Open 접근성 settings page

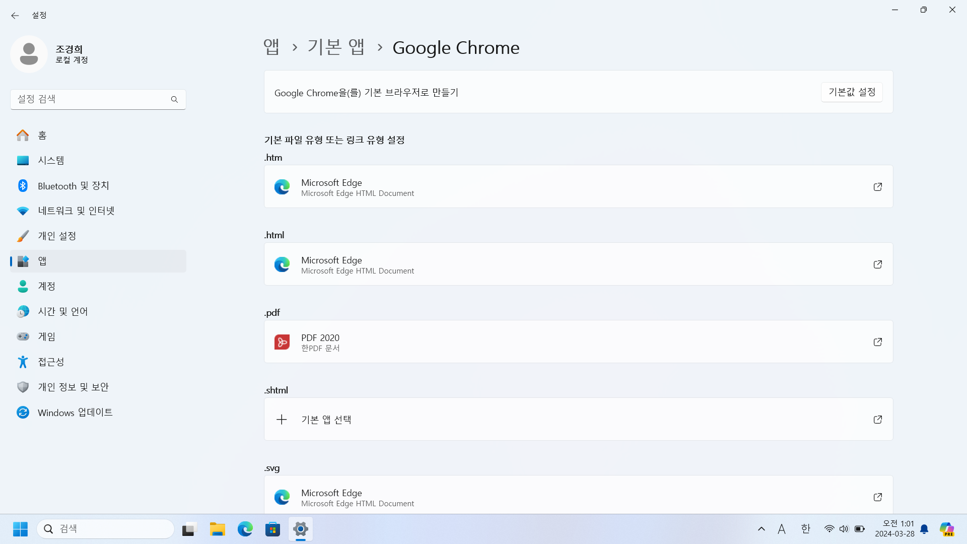coord(98,362)
